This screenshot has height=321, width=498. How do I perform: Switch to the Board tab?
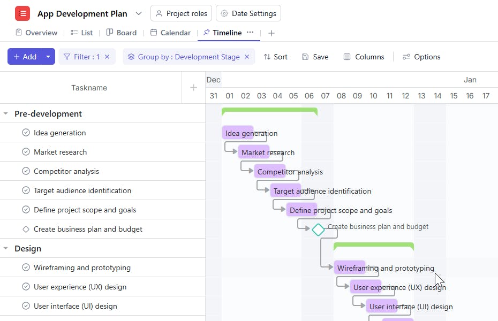(122, 33)
